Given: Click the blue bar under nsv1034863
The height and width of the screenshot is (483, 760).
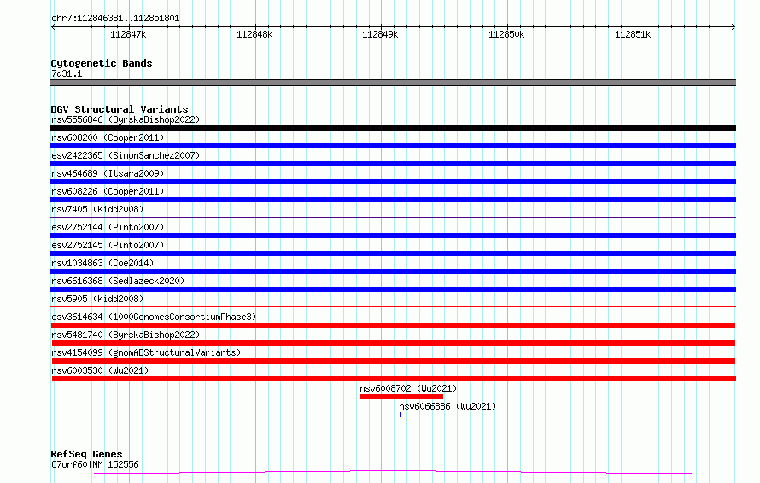Looking at the screenshot, I should (x=393, y=271).
